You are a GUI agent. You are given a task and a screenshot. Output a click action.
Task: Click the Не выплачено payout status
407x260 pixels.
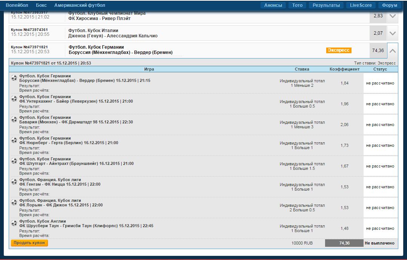coord(379,243)
